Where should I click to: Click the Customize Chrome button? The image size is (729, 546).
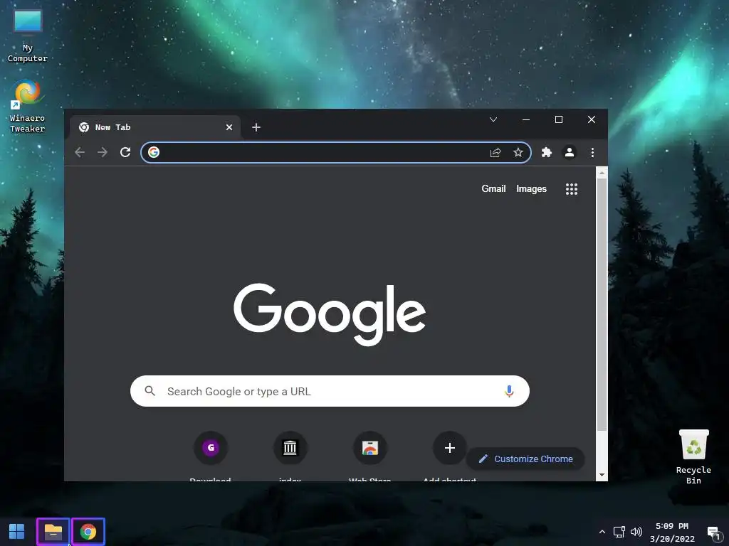[525, 459]
